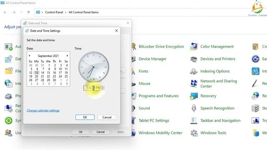Viewport: 267px width, 150px height.
Task: Click the September 2021 month header
Action: 48,56
